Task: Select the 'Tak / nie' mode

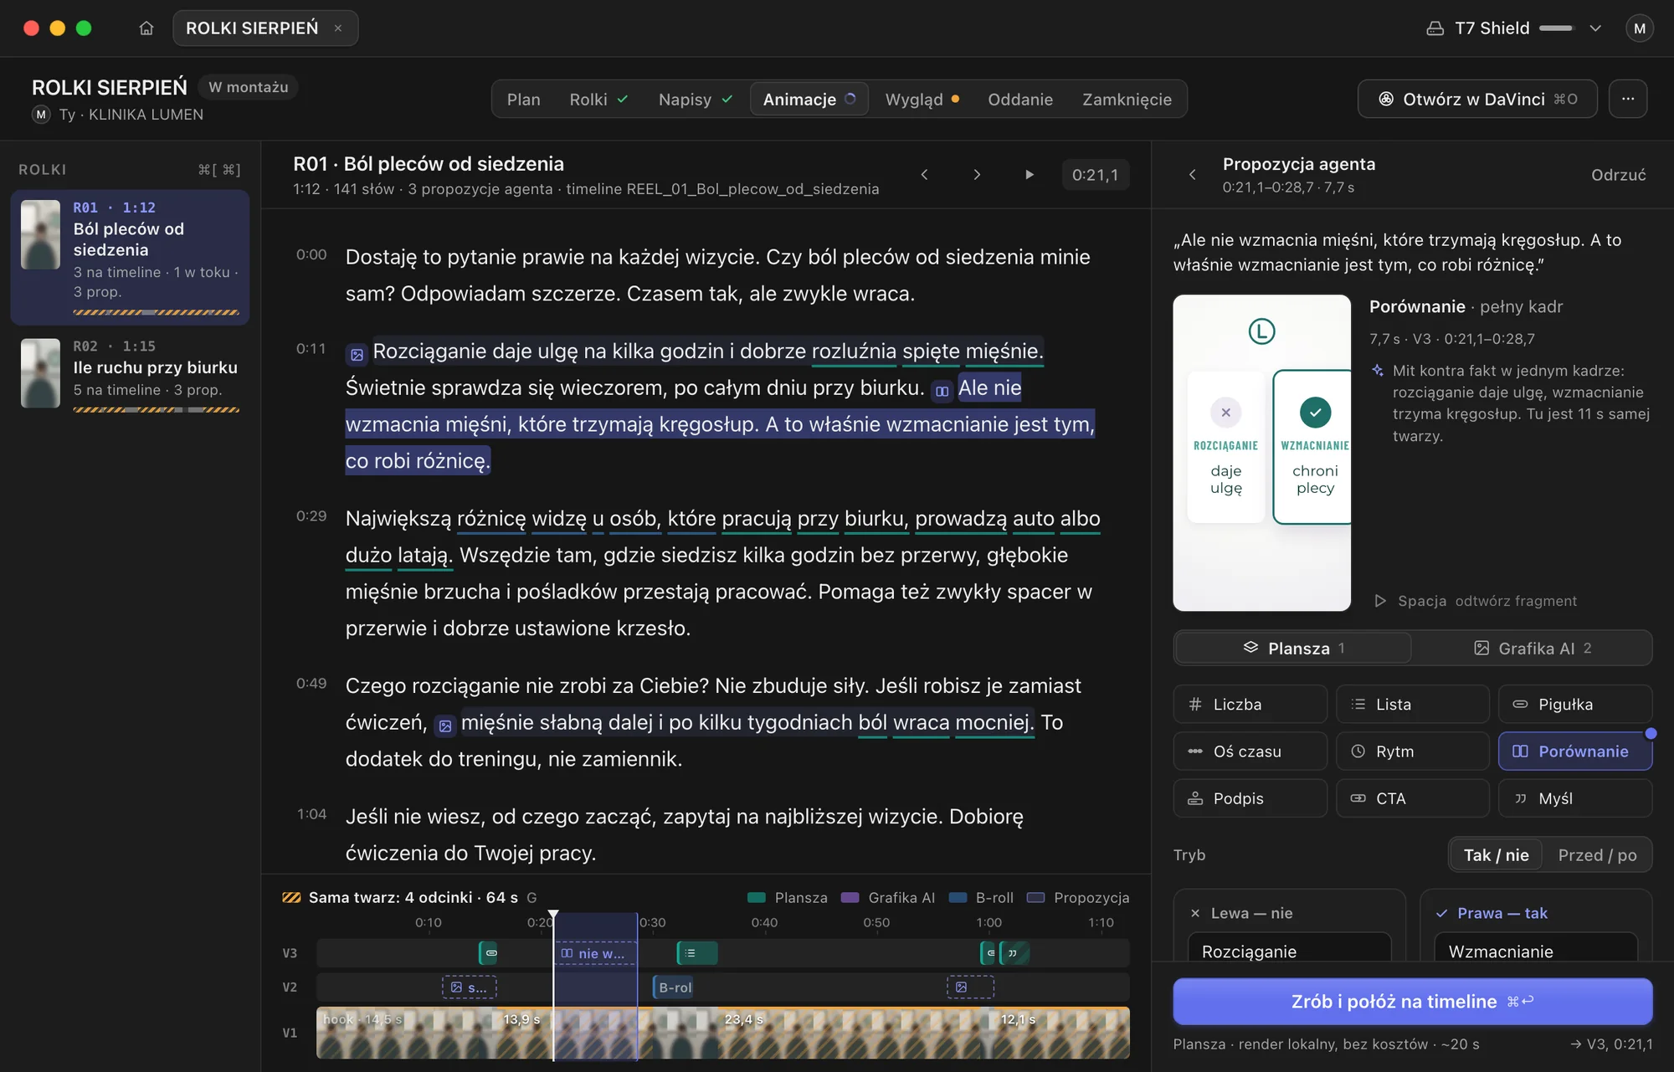Action: pyautogui.click(x=1496, y=855)
